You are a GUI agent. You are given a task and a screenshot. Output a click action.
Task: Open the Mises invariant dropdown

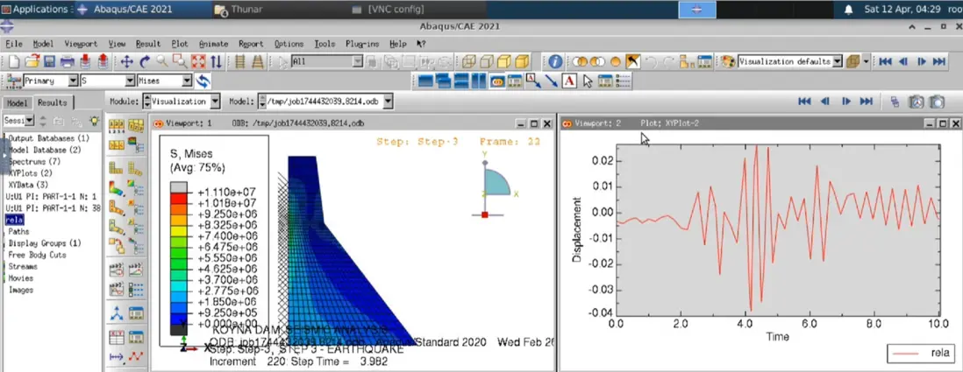pyautogui.click(x=187, y=81)
